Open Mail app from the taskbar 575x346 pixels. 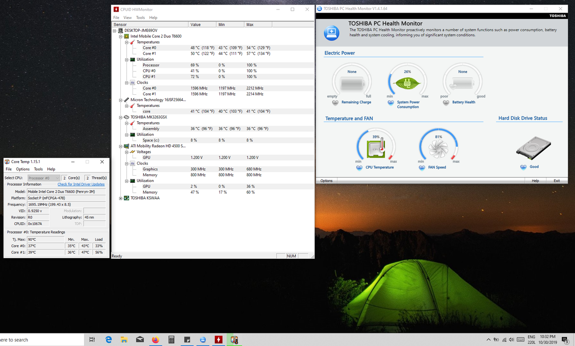(x=140, y=340)
